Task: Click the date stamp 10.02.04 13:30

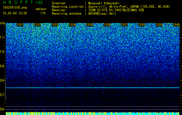Action: pyautogui.click(x=15, y=13)
